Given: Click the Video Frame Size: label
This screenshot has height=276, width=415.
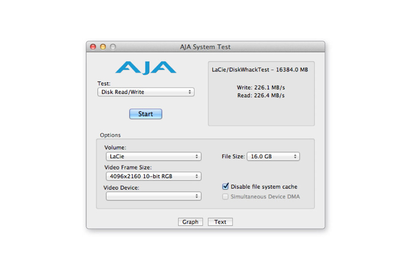Looking at the screenshot, I should (x=128, y=167).
